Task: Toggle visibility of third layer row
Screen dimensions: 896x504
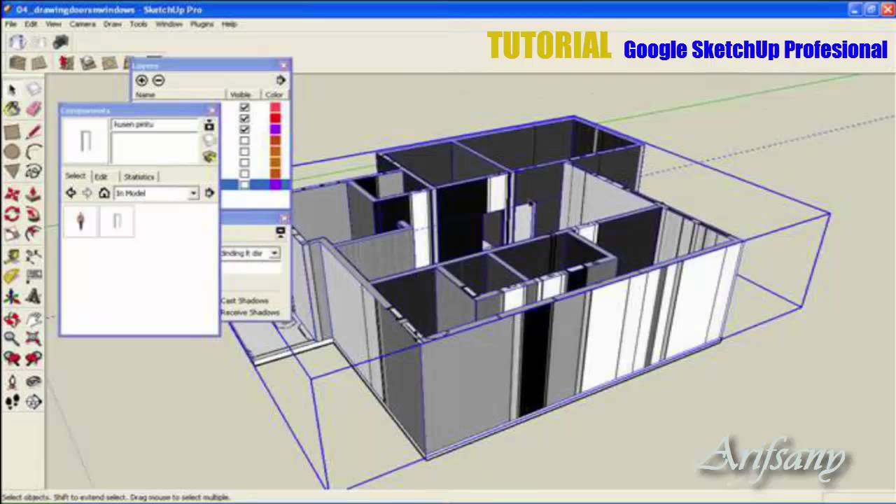Action: tap(244, 129)
